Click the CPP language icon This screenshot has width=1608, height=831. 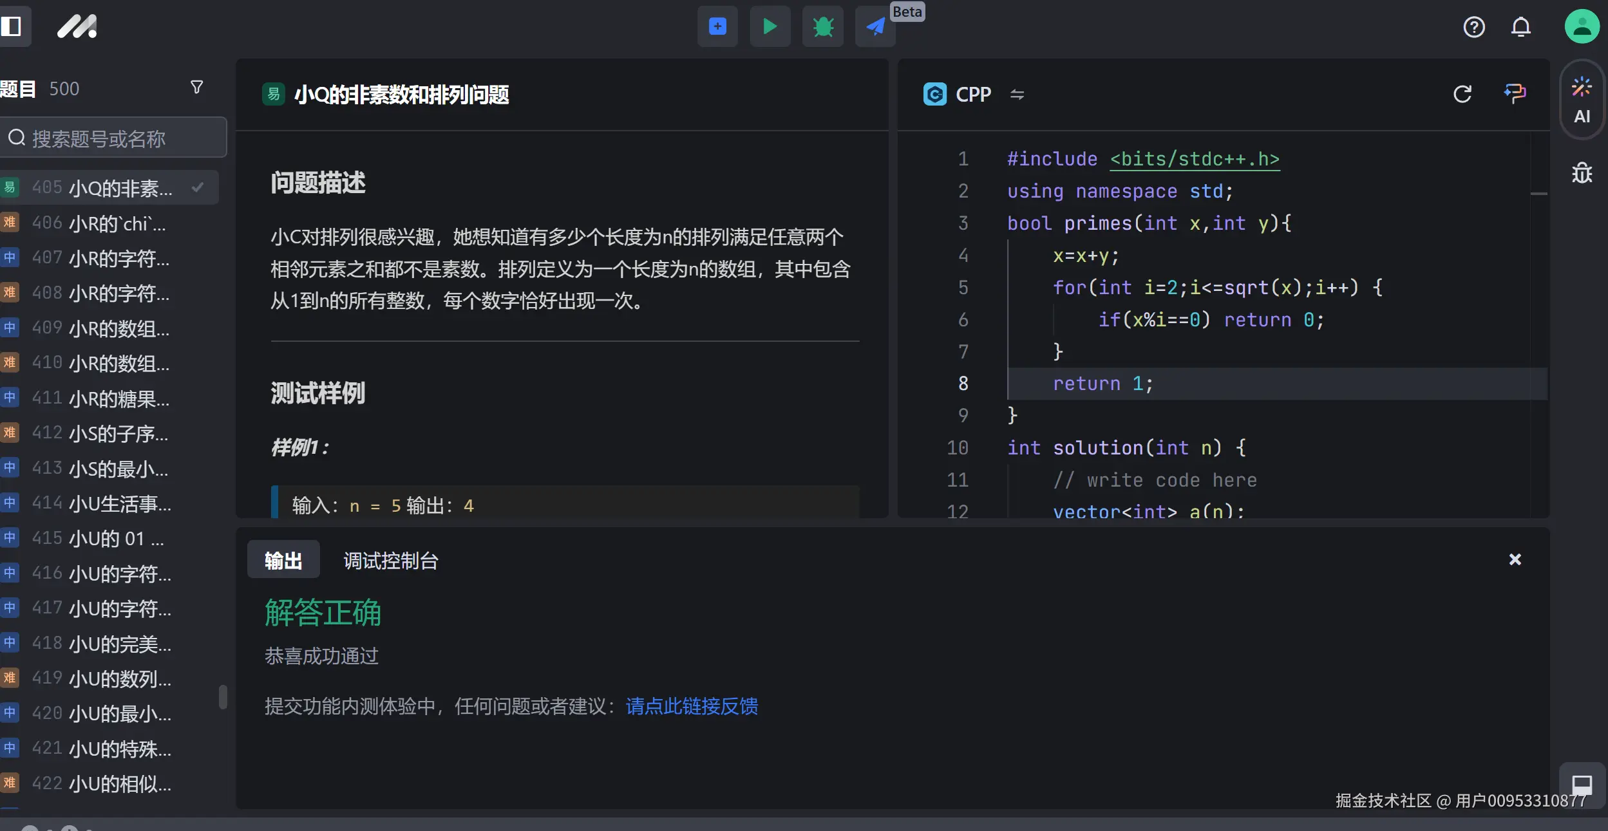coord(934,94)
